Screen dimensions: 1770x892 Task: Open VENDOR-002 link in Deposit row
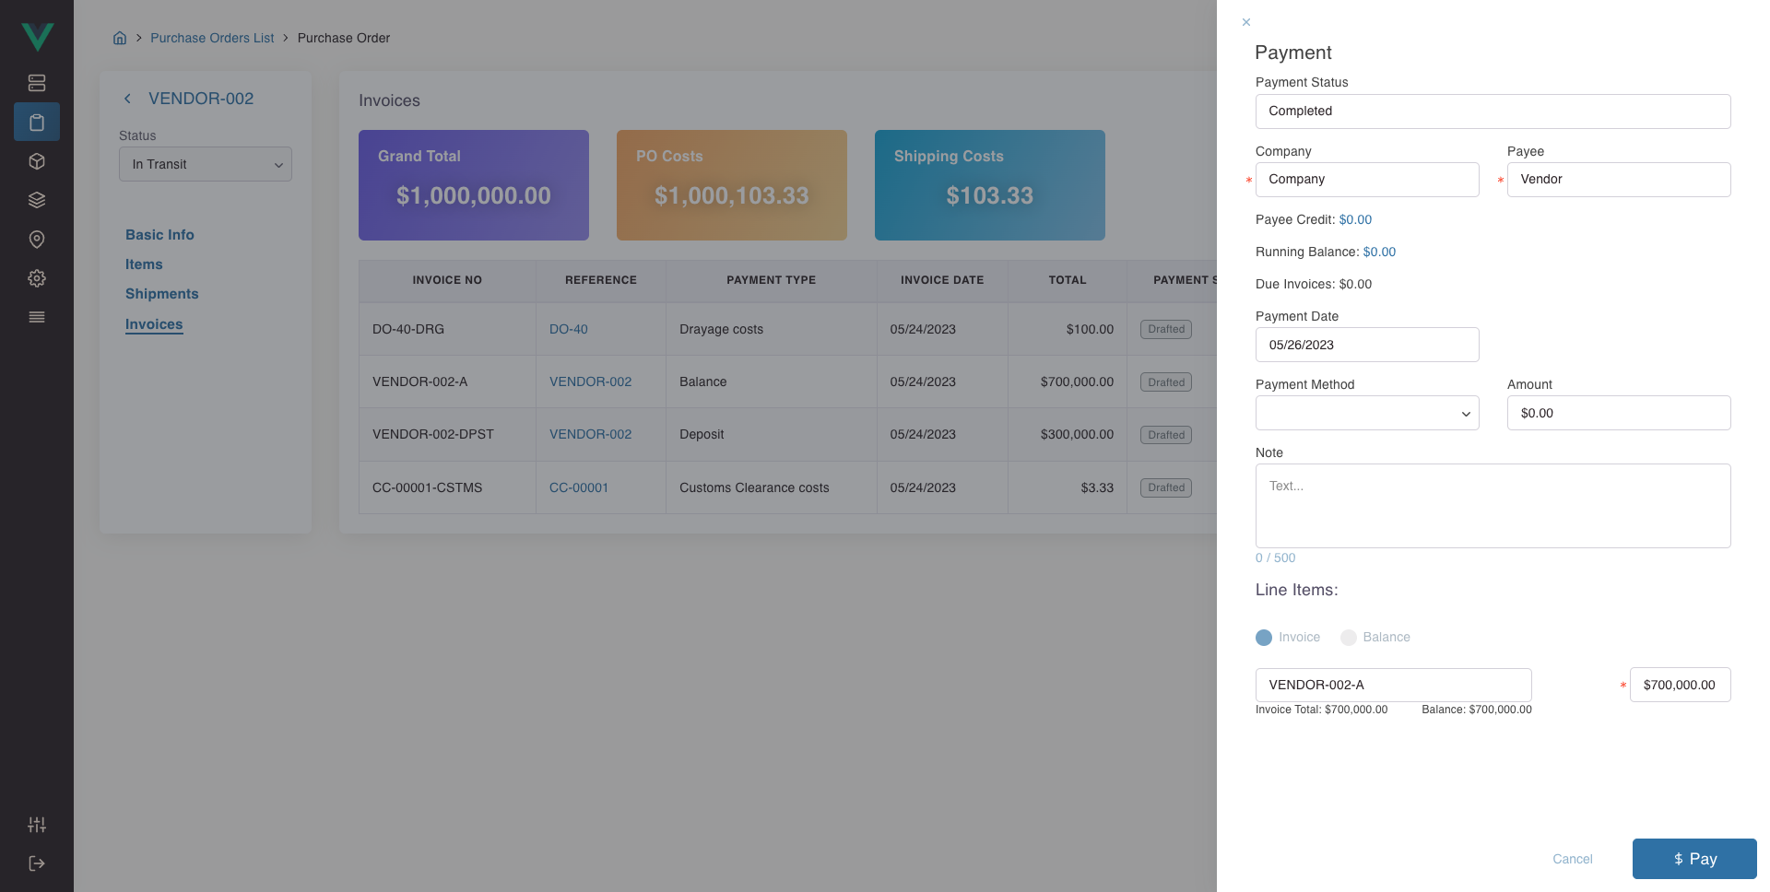(x=591, y=434)
